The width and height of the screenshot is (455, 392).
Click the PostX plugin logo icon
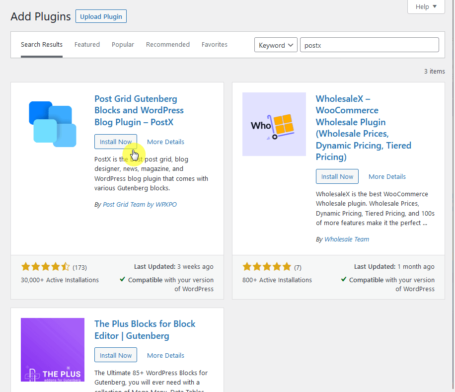tap(53, 124)
